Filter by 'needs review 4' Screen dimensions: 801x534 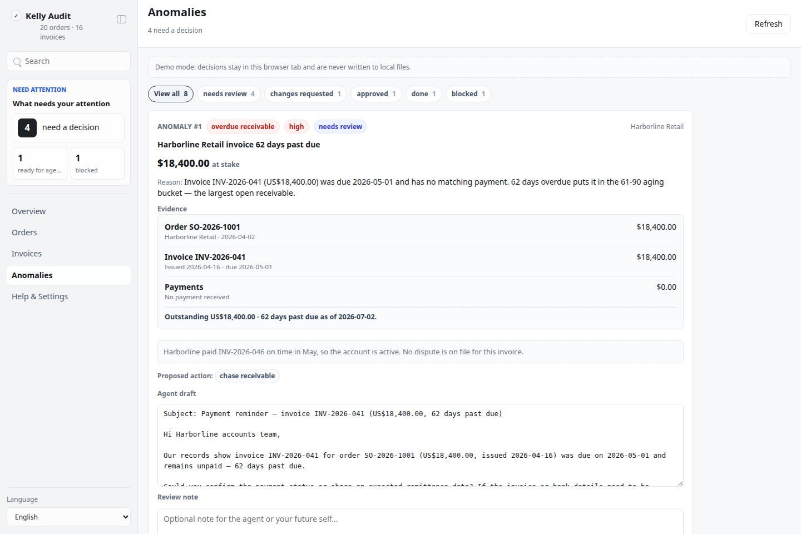tap(229, 94)
